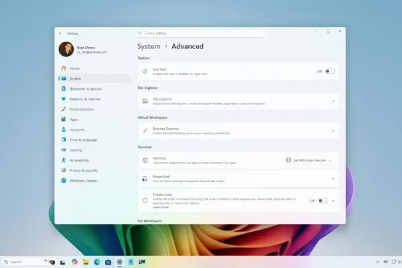The height and width of the screenshot is (268, 402).
Task: Click the OneDrive cloud tray icon
Action: 386,262
